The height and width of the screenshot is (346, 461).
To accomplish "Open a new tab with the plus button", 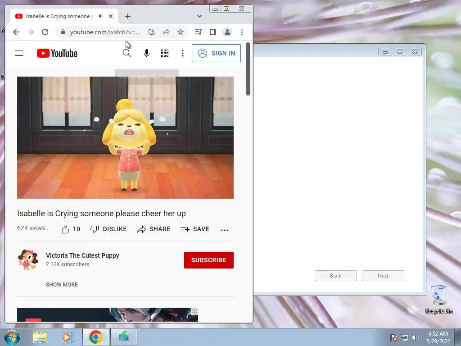I will pyautogui.click(x=127, y=16).
